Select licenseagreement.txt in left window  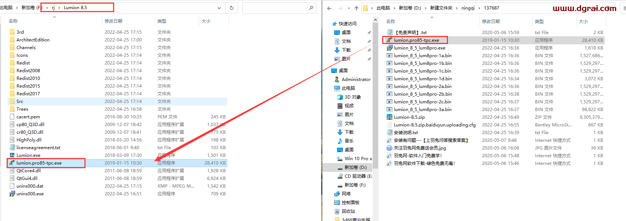click(38, 147)
